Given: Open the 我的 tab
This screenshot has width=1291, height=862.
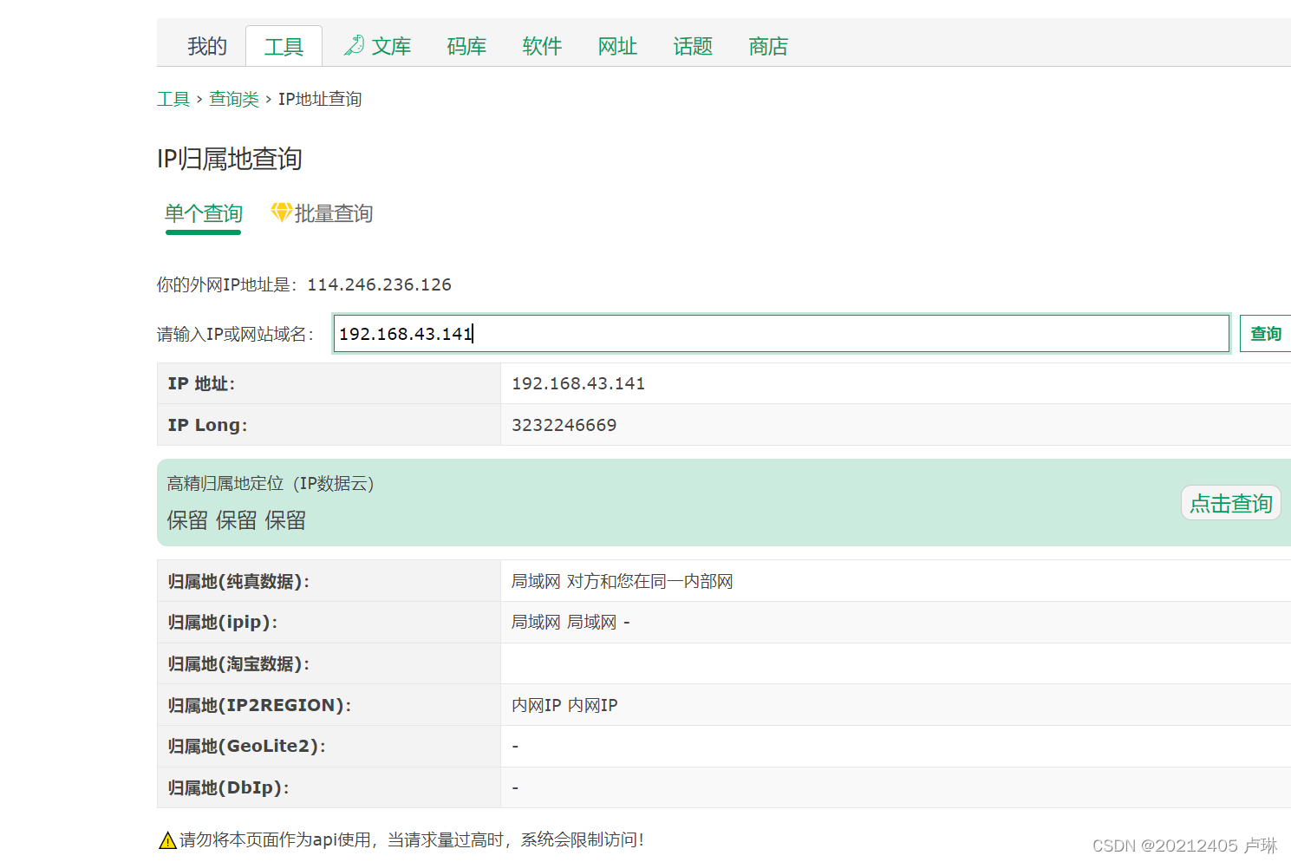Looking at the screenshot, I should [207, 46].
